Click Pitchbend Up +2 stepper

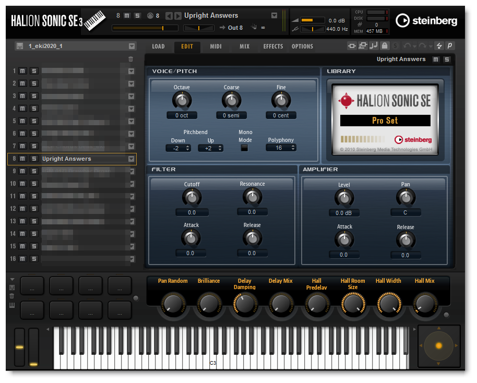pos(210,148)
